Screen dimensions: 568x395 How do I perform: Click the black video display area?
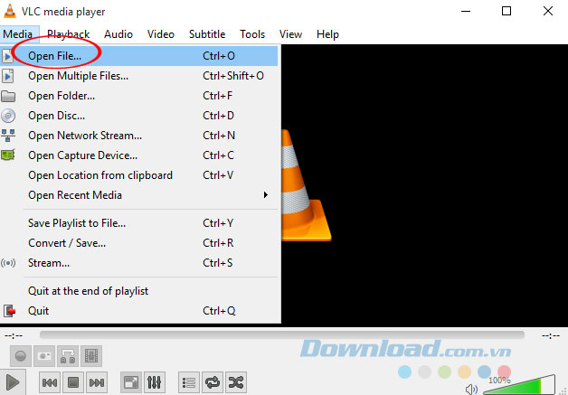coord(424,185)
